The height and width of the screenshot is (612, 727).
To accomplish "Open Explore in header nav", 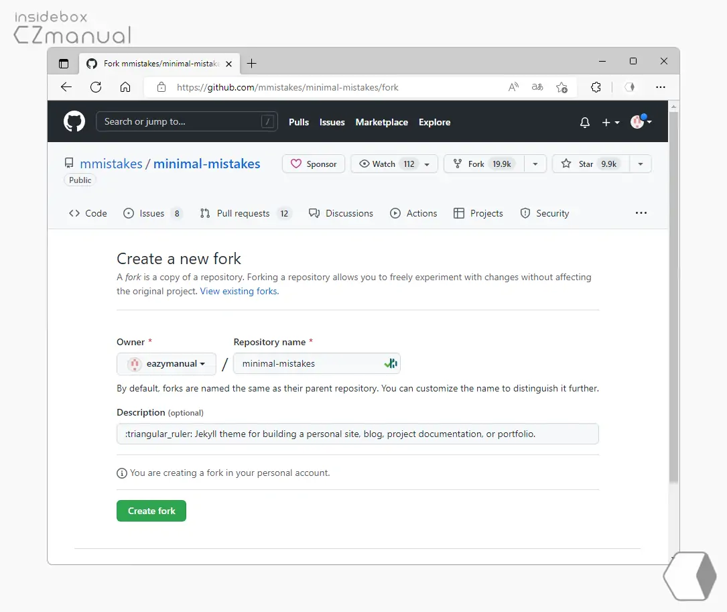I will (x=434, y=123).
